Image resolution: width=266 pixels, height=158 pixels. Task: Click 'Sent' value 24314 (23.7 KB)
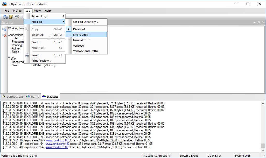(44, 65)
